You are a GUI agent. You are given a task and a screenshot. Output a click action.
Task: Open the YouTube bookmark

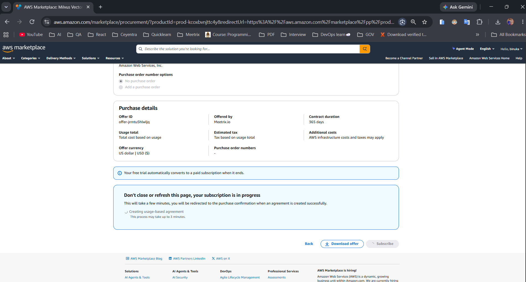31,35
